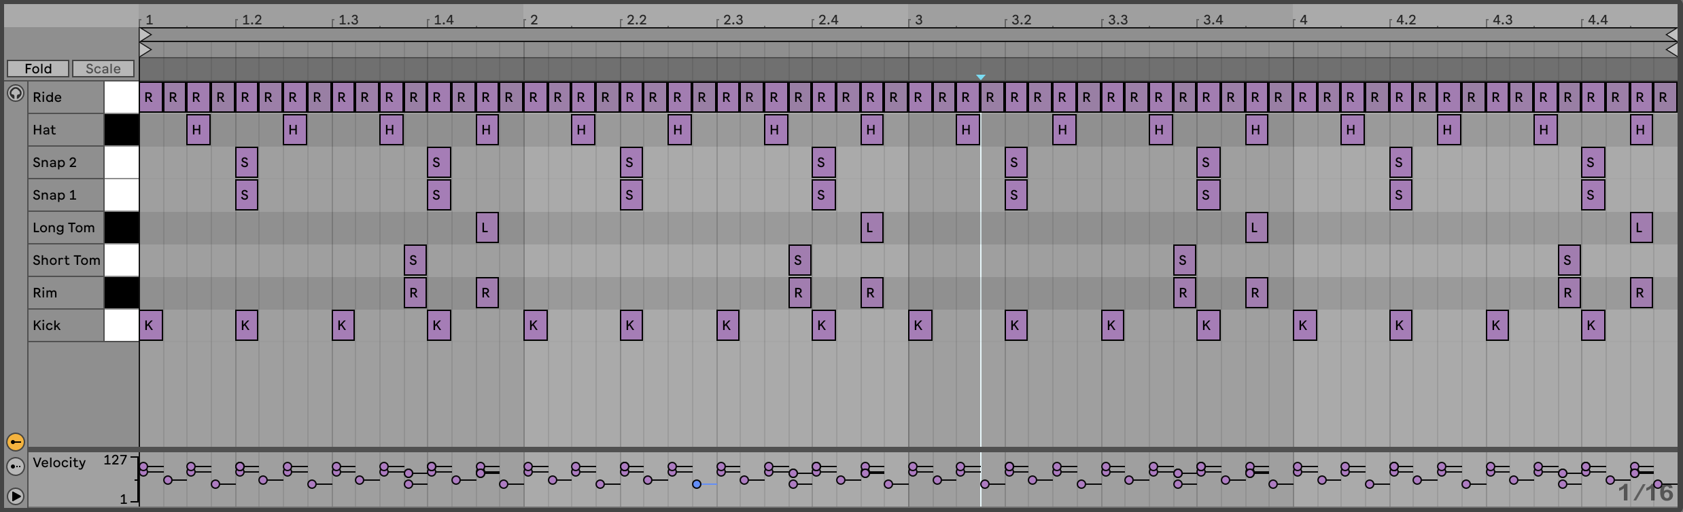Screen dimensions: 1683x512
Task: Click the black piano key beside Rim
Action: tap(121, 293)
